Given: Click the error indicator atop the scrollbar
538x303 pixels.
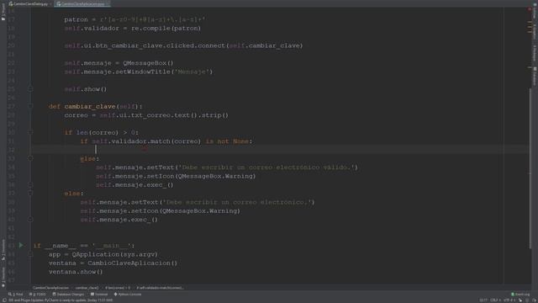Looking at the screenshot, I should point(530,9).
